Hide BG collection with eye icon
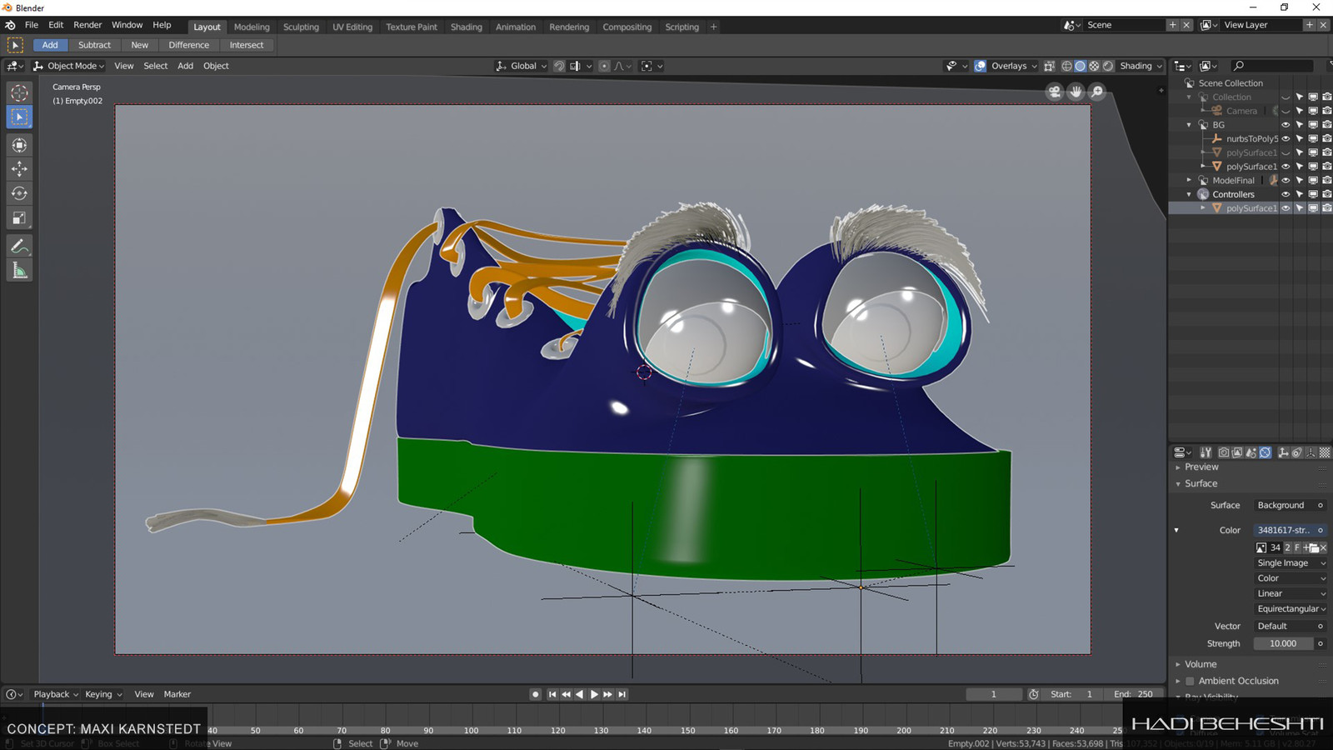Viewport: 1333px width, 750px height. tap(1286, 125)
